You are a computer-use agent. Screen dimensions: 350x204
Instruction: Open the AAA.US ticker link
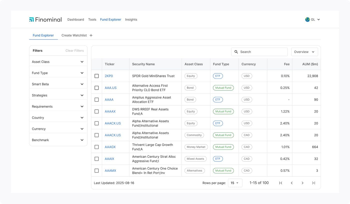[111, 88]
